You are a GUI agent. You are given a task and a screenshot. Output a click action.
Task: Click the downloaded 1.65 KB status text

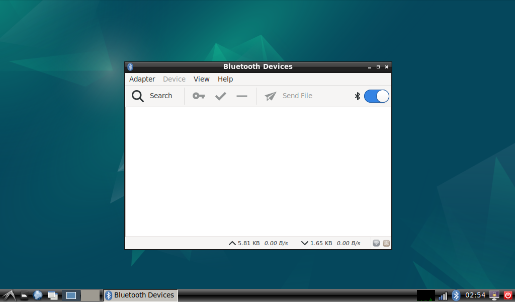(321, 243)
